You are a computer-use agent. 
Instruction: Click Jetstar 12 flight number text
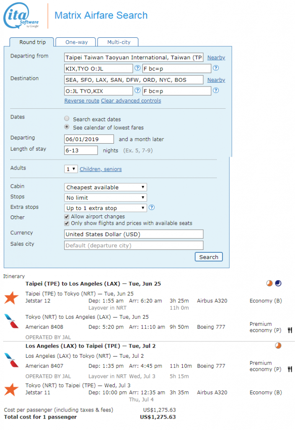click(x=38, y=301)
